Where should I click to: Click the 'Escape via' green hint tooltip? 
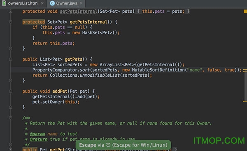click(x=123, y=145)
